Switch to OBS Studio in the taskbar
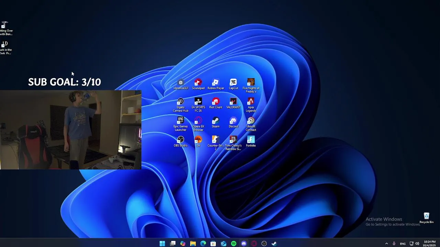Screen dimensions: 440x247 click(x=264, y=244)
